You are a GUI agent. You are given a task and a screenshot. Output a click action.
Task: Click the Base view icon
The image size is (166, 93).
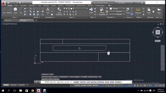(x=159, y=11)
